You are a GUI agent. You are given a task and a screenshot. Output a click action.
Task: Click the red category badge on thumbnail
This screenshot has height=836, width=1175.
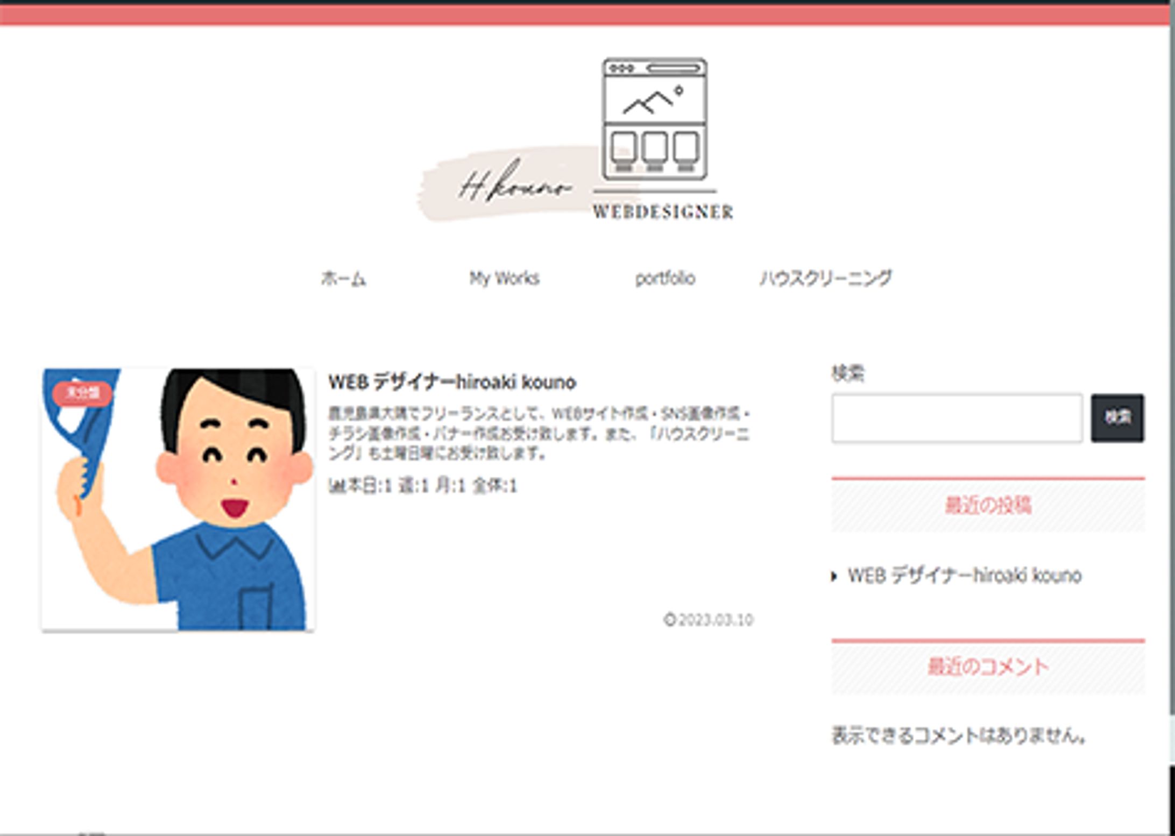click(x=82, y=393)
